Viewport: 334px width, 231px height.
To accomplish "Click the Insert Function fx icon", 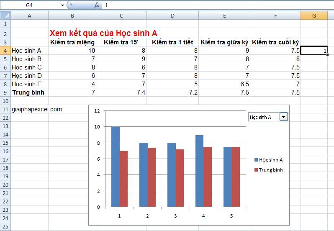I will point(97,5).
